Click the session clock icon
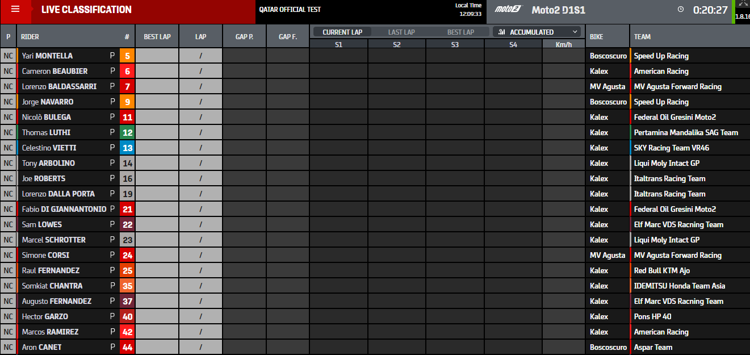The width and height of the screenshot is (750, 355). (x=681, y=10)
